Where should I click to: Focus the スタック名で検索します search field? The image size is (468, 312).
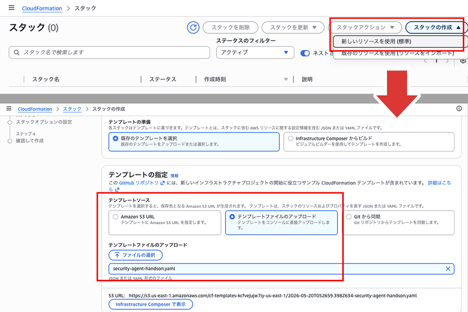click(109, 52)
